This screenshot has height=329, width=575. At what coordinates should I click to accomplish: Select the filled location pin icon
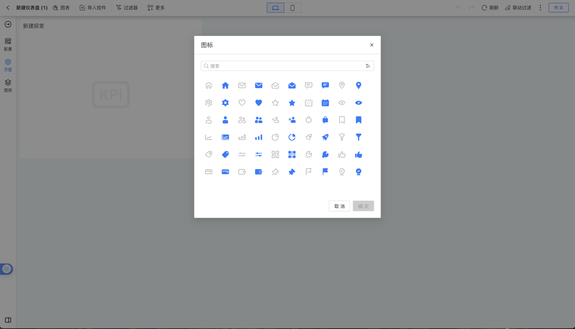pos(359,85)
